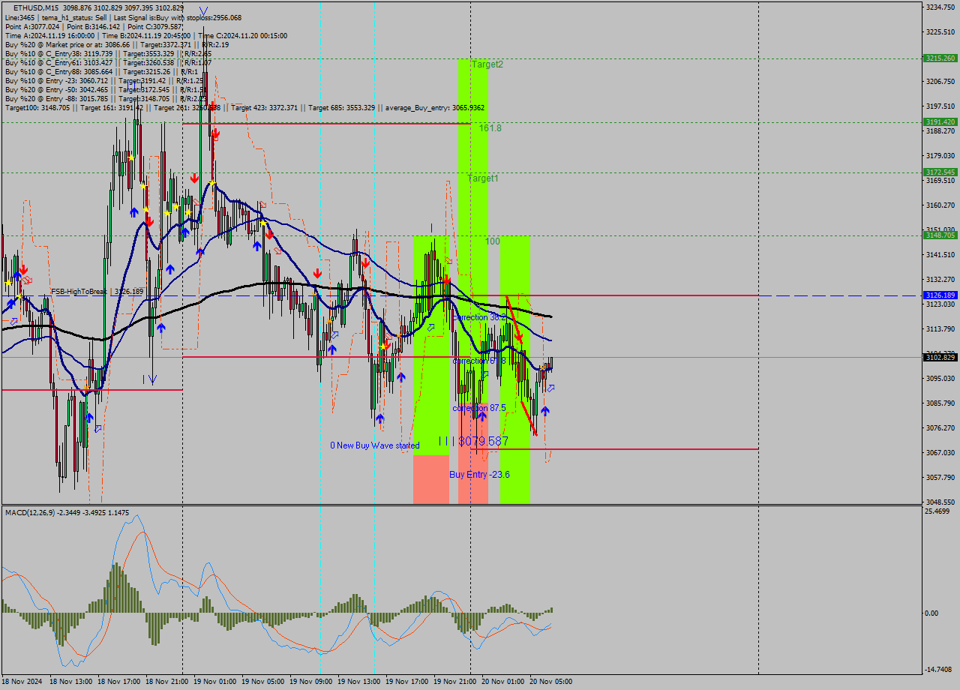Select the 19 Nov 17:00 time label
The height and width of the screenshot is (690, 960).
407,682
